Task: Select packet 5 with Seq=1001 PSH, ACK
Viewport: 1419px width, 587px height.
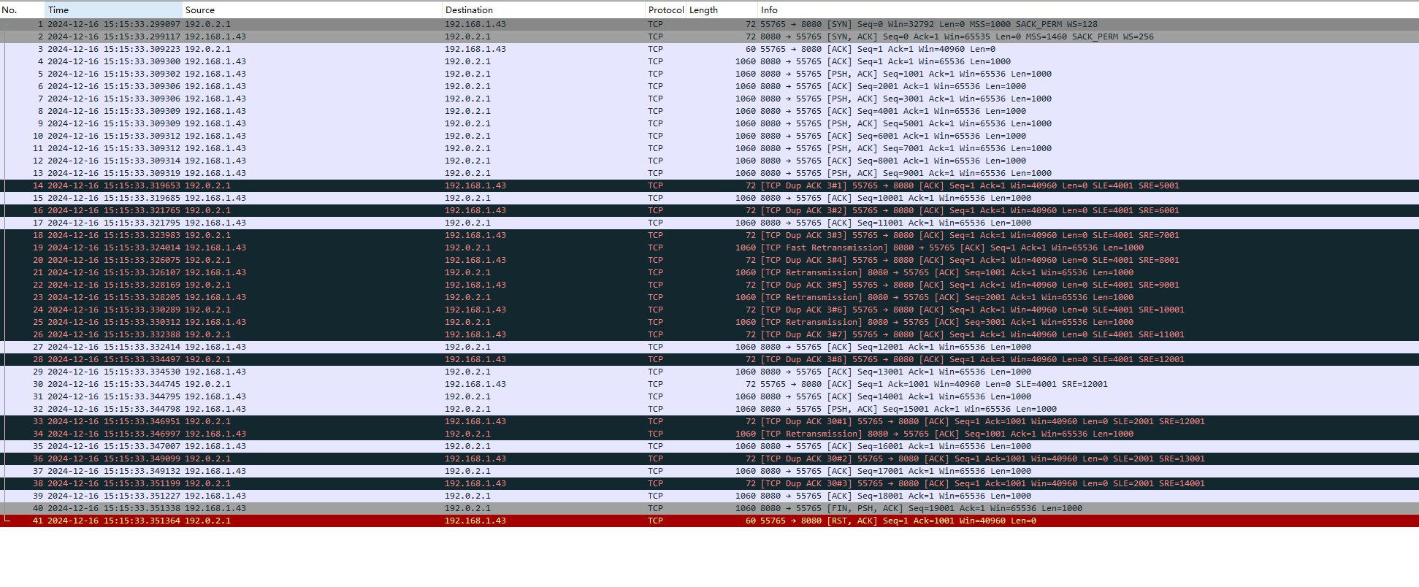Action: [x=709, y=74]
